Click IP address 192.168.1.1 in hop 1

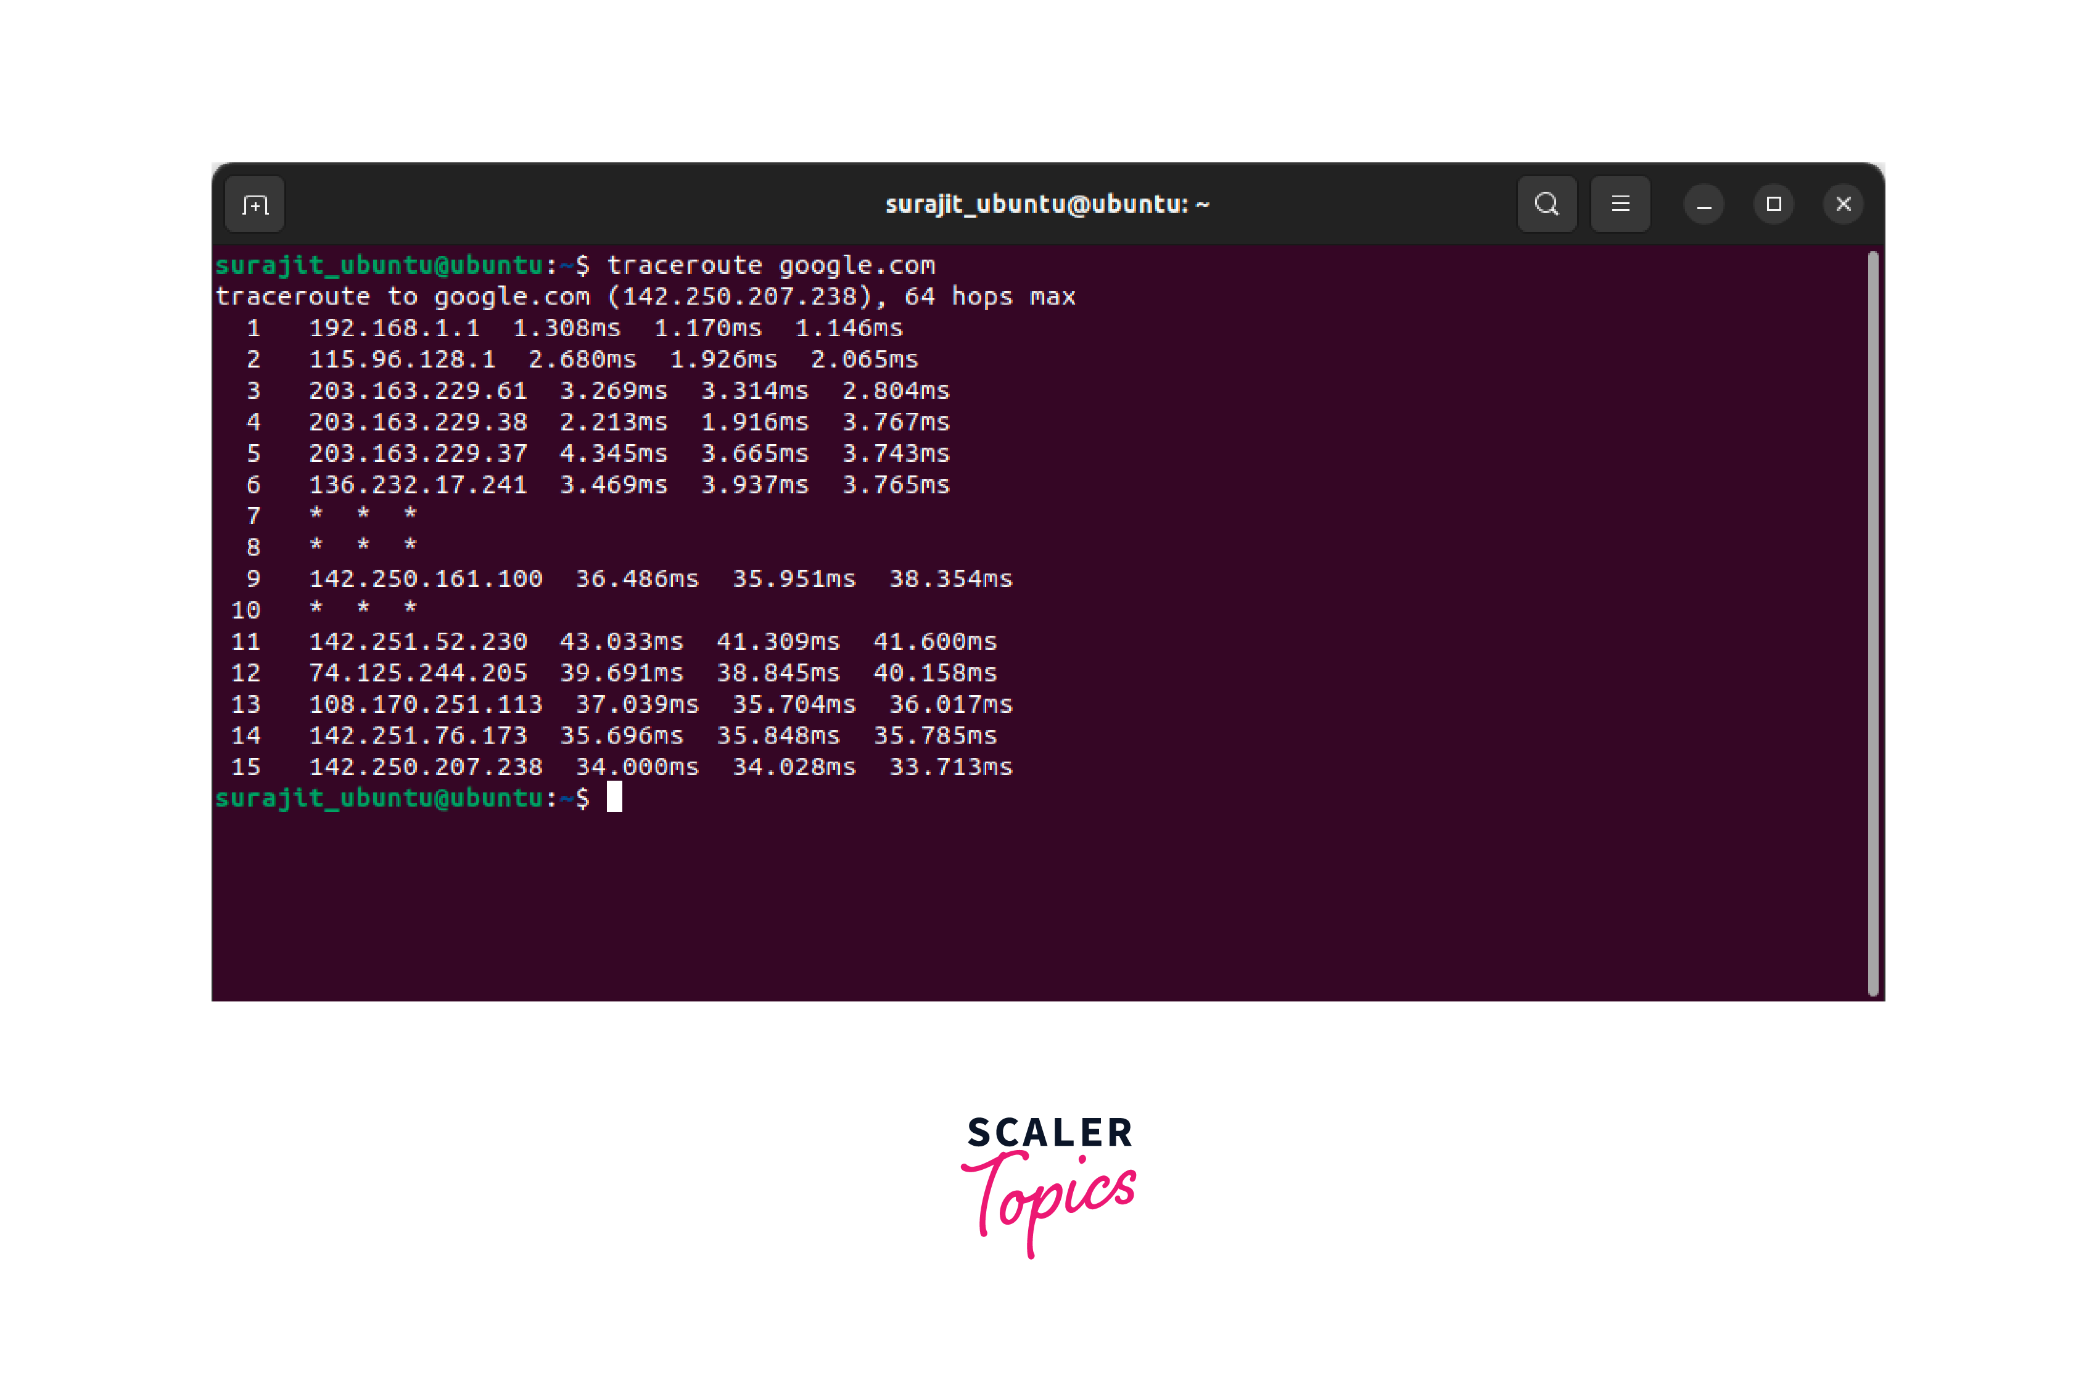click(394, 327)
